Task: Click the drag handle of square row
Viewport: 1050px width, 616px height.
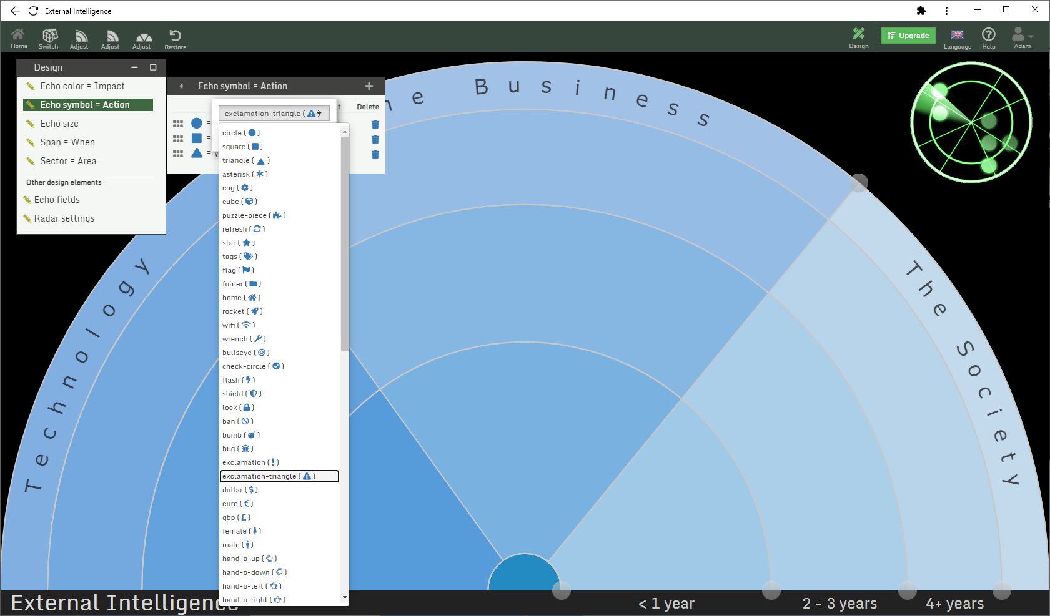Action: [x=178, y=139]
